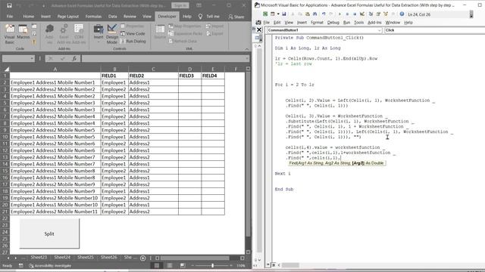
Task: Switch to Page Break Preview in status bar
Action: (x=183, y=265)
